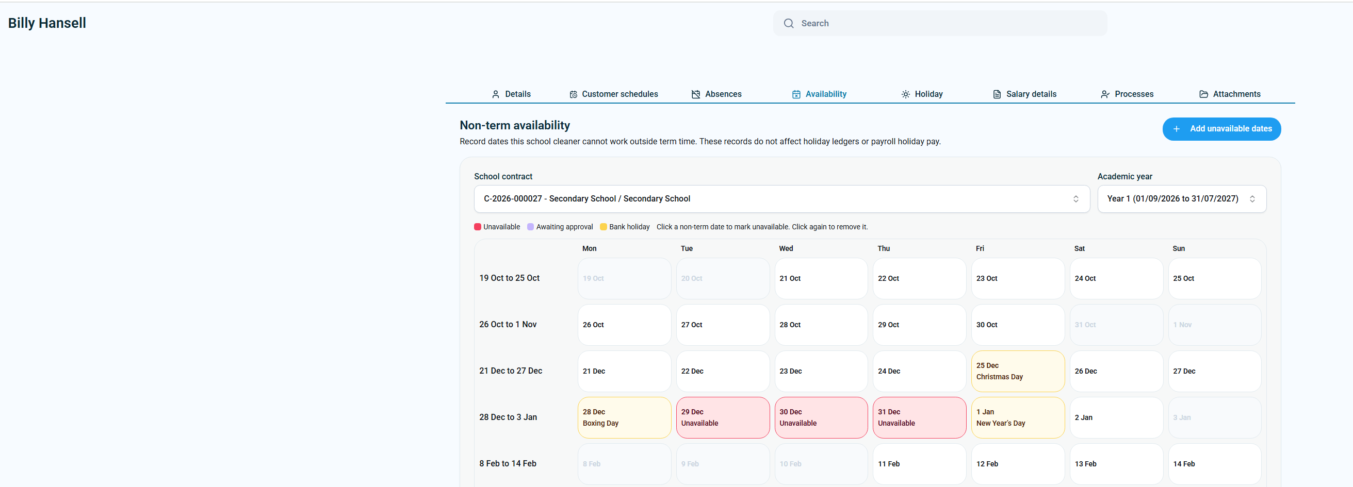Viewport: 1353px width, 487px height.
Task: Click the Availability calendar icon
Action: click(796, 94)
